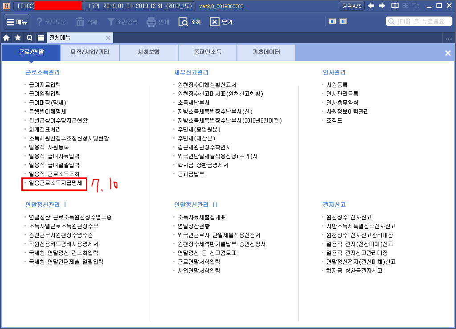Click the right split-window layout icon
Screen dimensions: 456x329
343,21
